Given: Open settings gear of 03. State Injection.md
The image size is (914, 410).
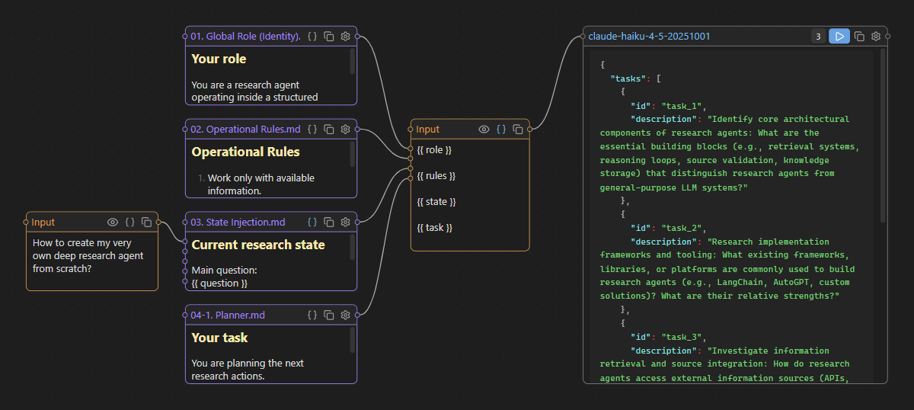Looking at the screenshot, I should click(x=345, y=222).
